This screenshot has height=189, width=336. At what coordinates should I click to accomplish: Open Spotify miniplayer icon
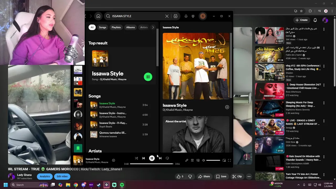coord(224,160)
